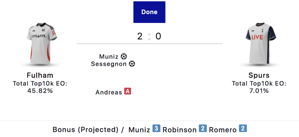The width and height of the screenshot is (299, 137).
Task: Click Muniz's 3 bonus points badge
Action: (156, 129)
